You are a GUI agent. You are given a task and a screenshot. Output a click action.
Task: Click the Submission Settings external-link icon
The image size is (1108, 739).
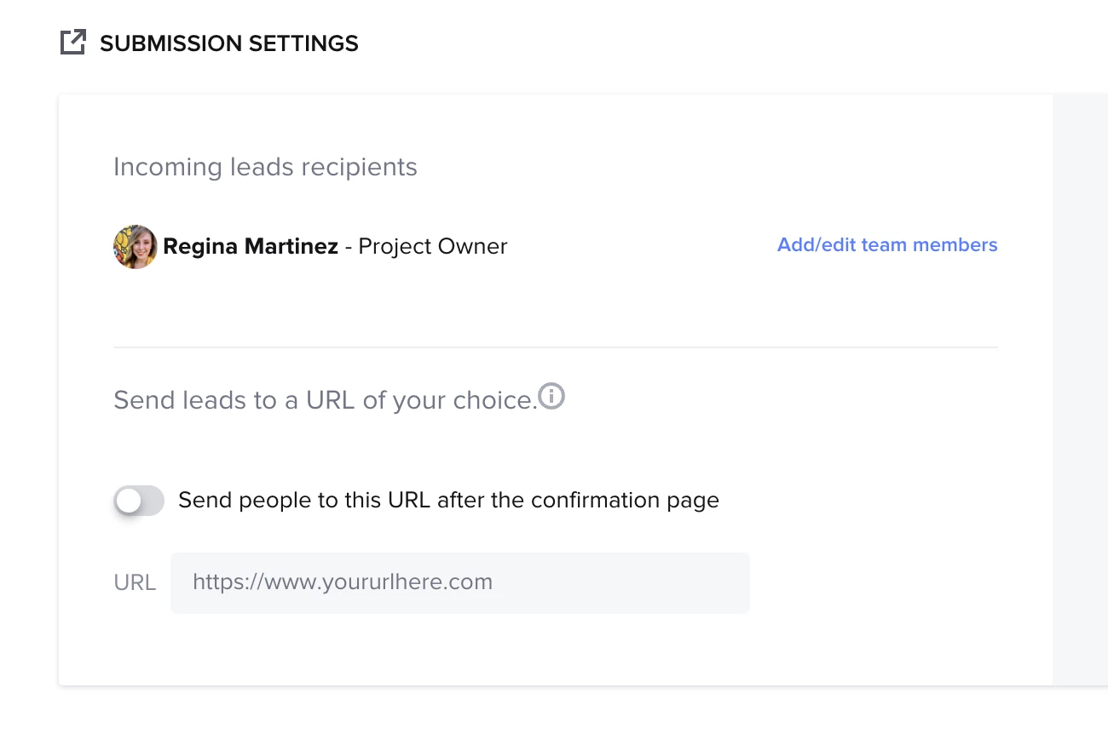[73, 43]
